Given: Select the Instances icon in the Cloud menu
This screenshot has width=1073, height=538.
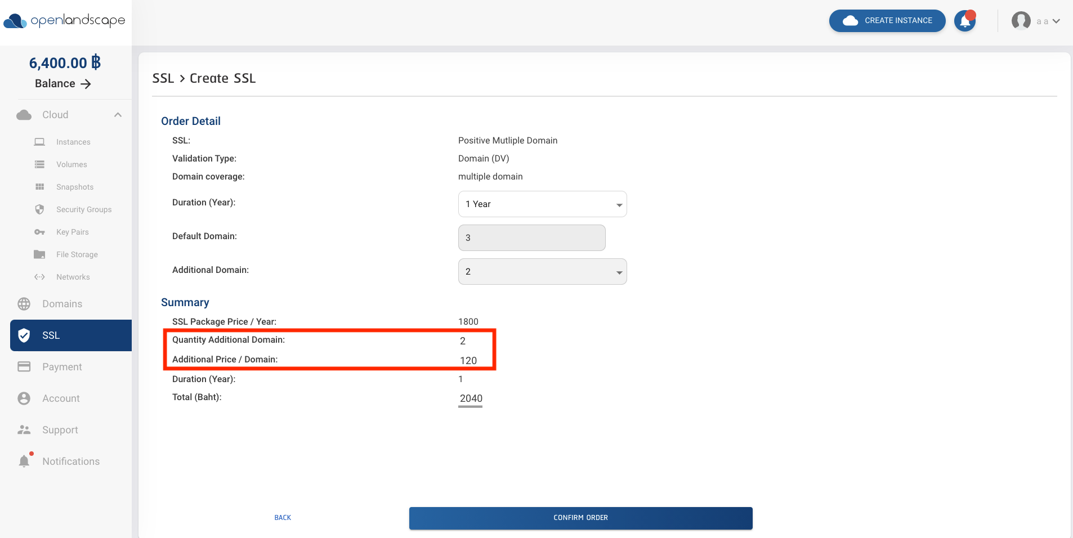Looking at the screenshot, I should (39, 142).
